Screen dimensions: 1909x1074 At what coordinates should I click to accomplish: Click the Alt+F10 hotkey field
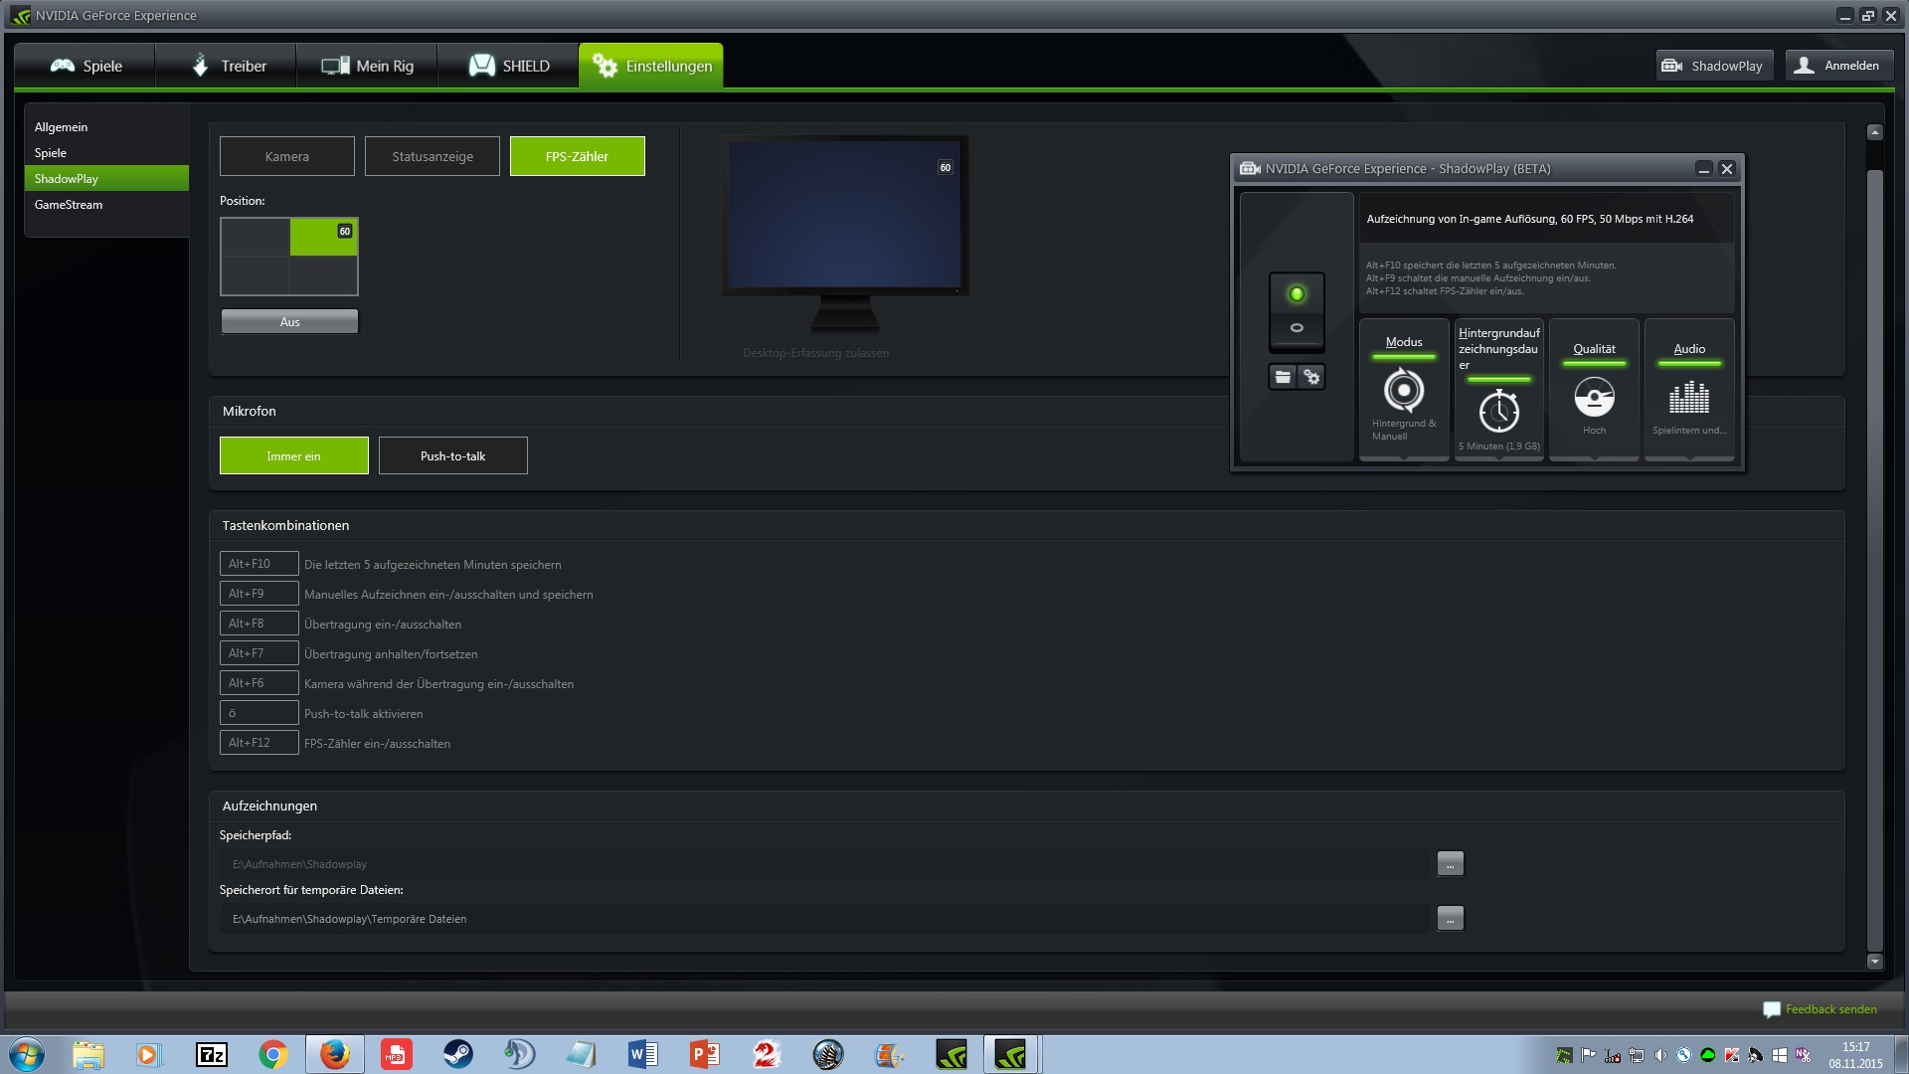coord(259,564)
